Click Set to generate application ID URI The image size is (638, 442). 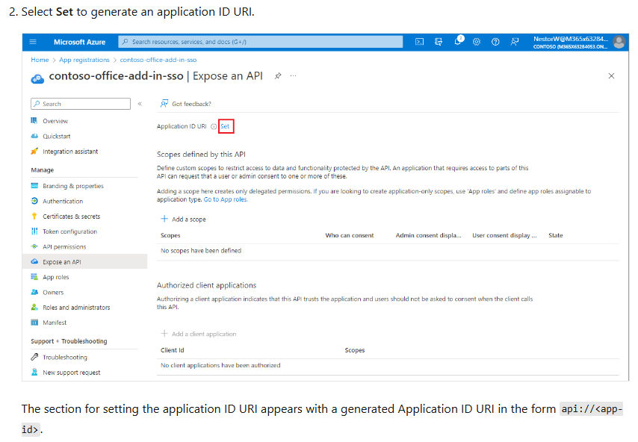pos(225,126)
